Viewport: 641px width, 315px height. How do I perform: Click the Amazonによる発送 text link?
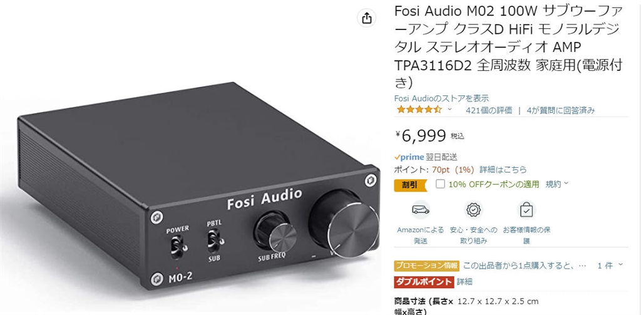[420, 235]
